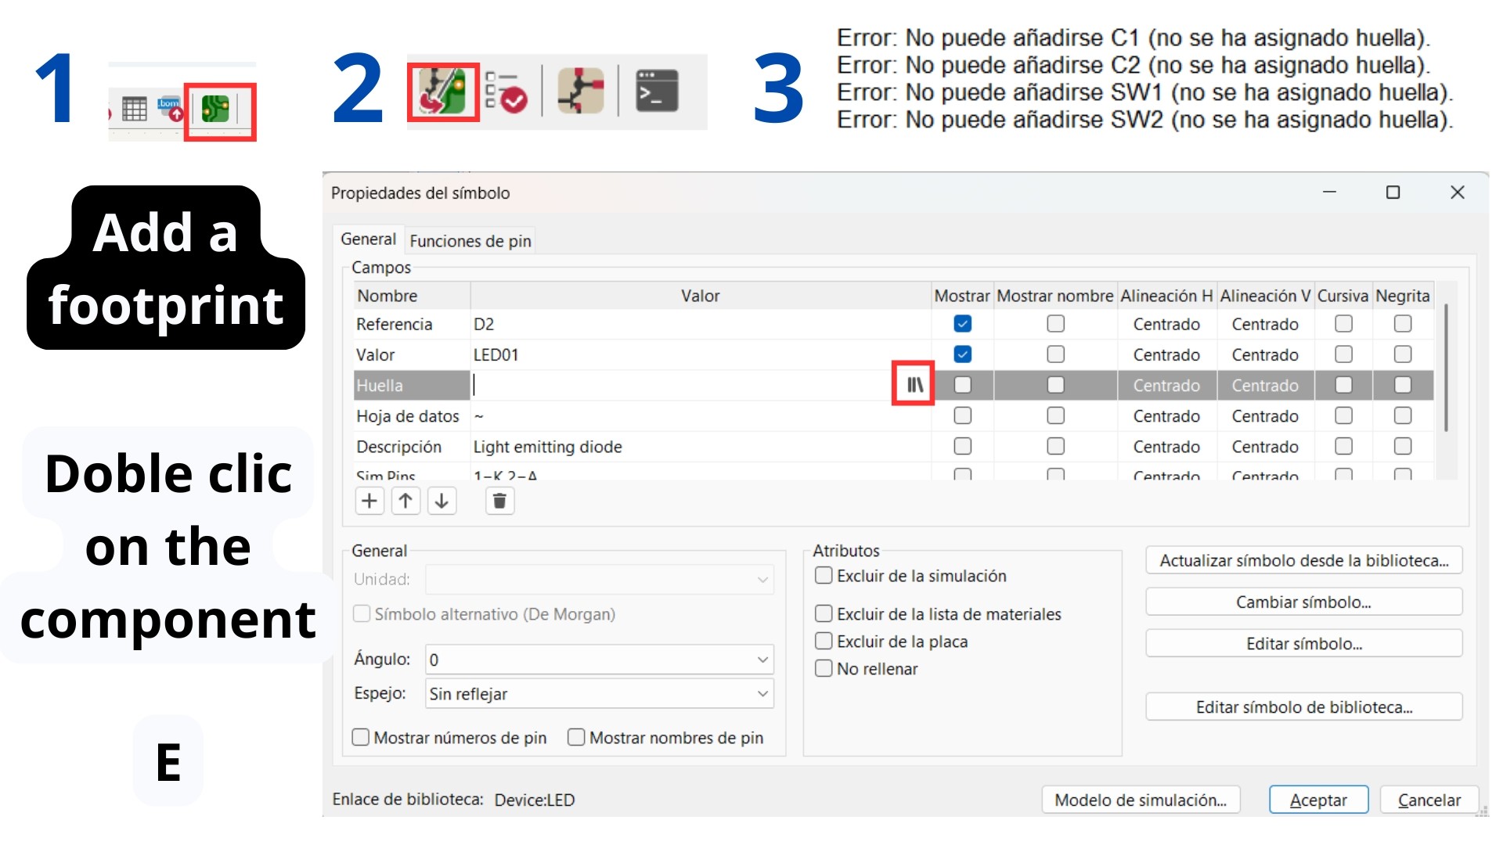The width and height of the screenshot is (1503, 845).
Task: Click the delete field trash icon
Action: tap(499, 501)
